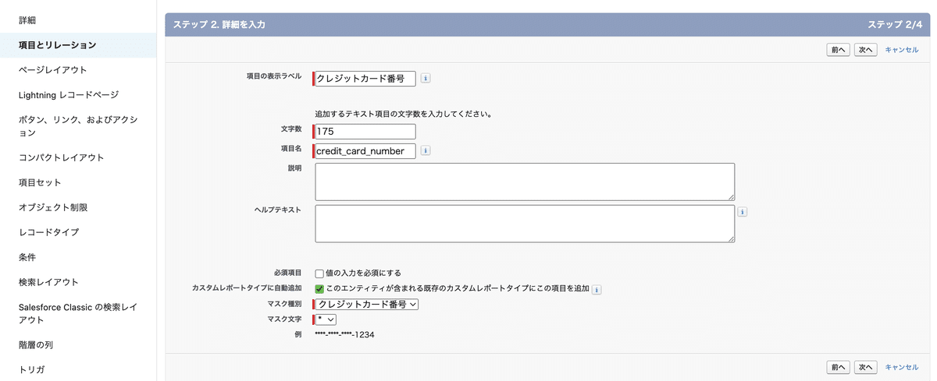Viewport: 937px width, 381px height.
Task: Click into the 説明 text area
Action: (525, 182)
